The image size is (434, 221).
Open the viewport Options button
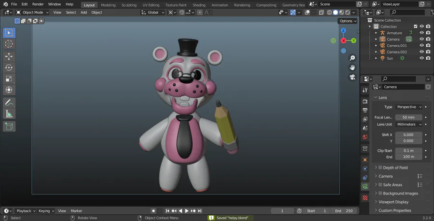347,21
